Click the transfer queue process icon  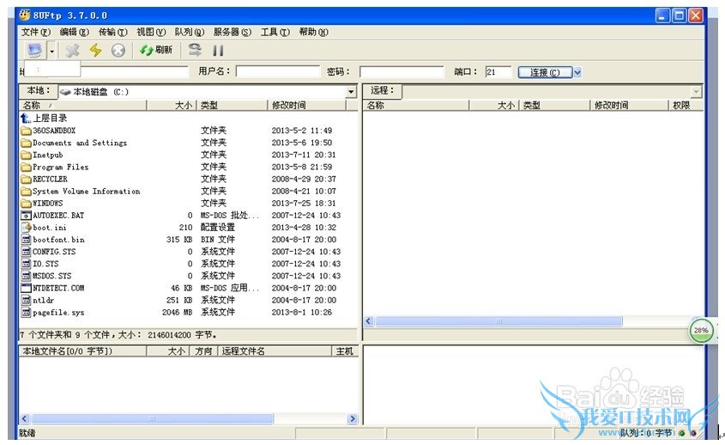pos(195,50)
